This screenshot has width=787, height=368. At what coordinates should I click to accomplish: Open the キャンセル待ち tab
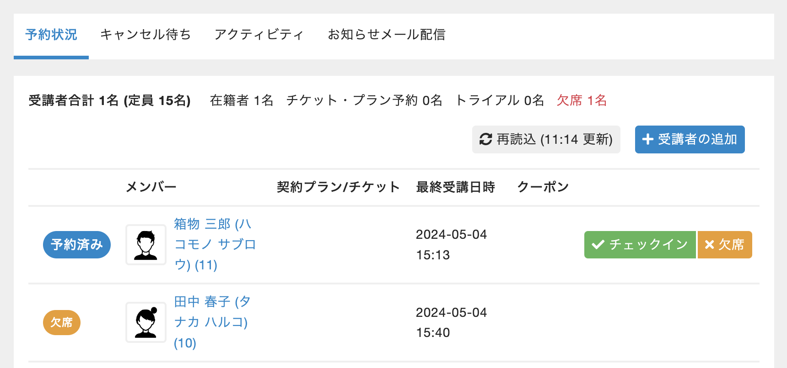tap(146, 35)
